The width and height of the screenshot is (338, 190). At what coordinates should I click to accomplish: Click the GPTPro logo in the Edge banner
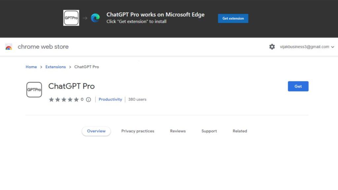click(x=71, y=18)
